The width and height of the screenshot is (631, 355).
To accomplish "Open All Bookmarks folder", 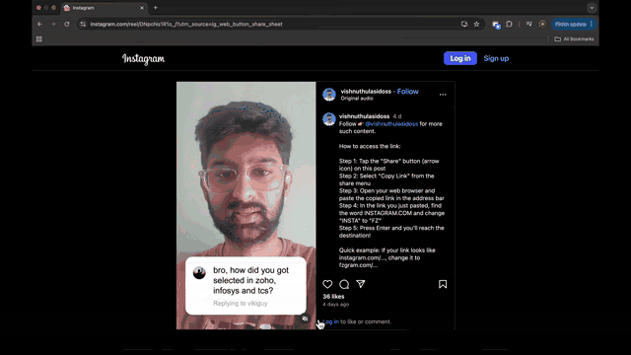I will (574, 39).
